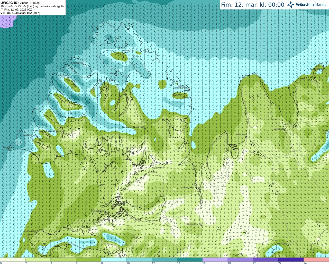Screen dimensions: 329x265
Task: Select the Stykkishólmur station label
Action: click(98, 211)
